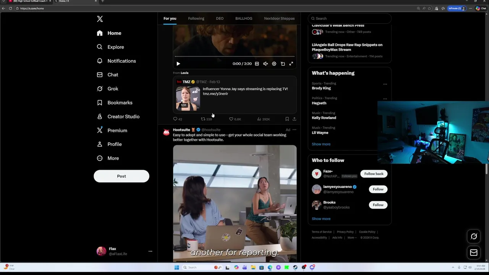Unmute the video sound
The width and height of the screenshot is (489, 275).
(266, 64)
